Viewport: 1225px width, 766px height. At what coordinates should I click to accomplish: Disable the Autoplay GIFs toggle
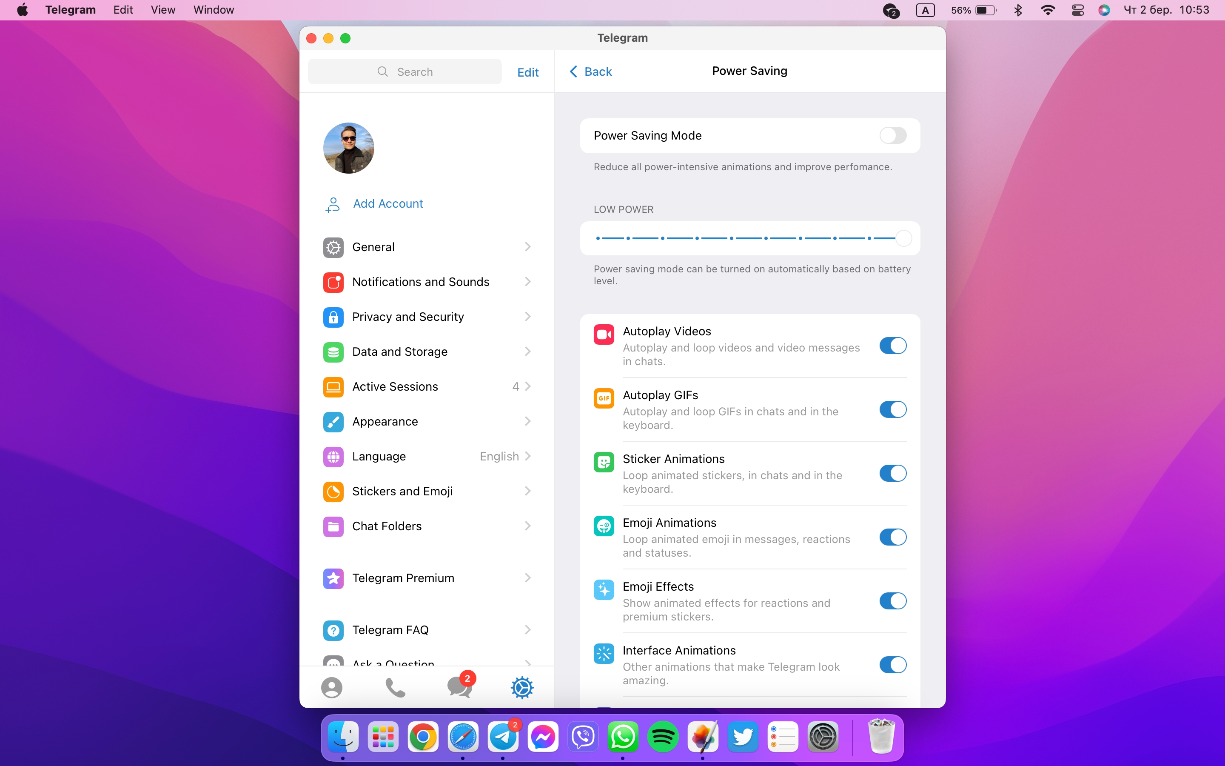point(892,409)
